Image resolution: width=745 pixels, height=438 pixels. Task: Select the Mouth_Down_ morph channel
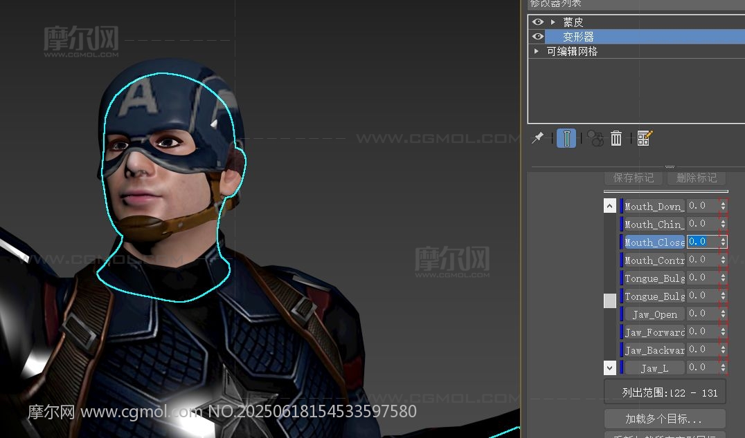[654, 206]
